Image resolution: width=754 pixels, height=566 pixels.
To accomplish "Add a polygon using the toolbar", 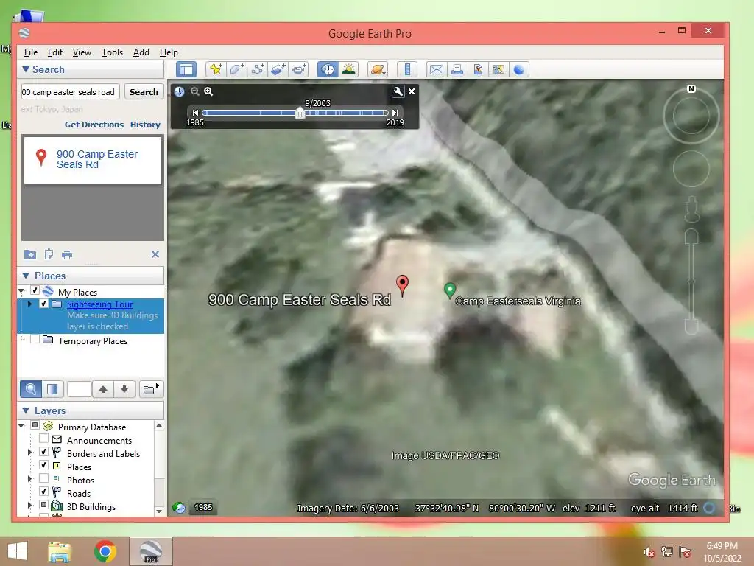I will click(x=236, y=69).
